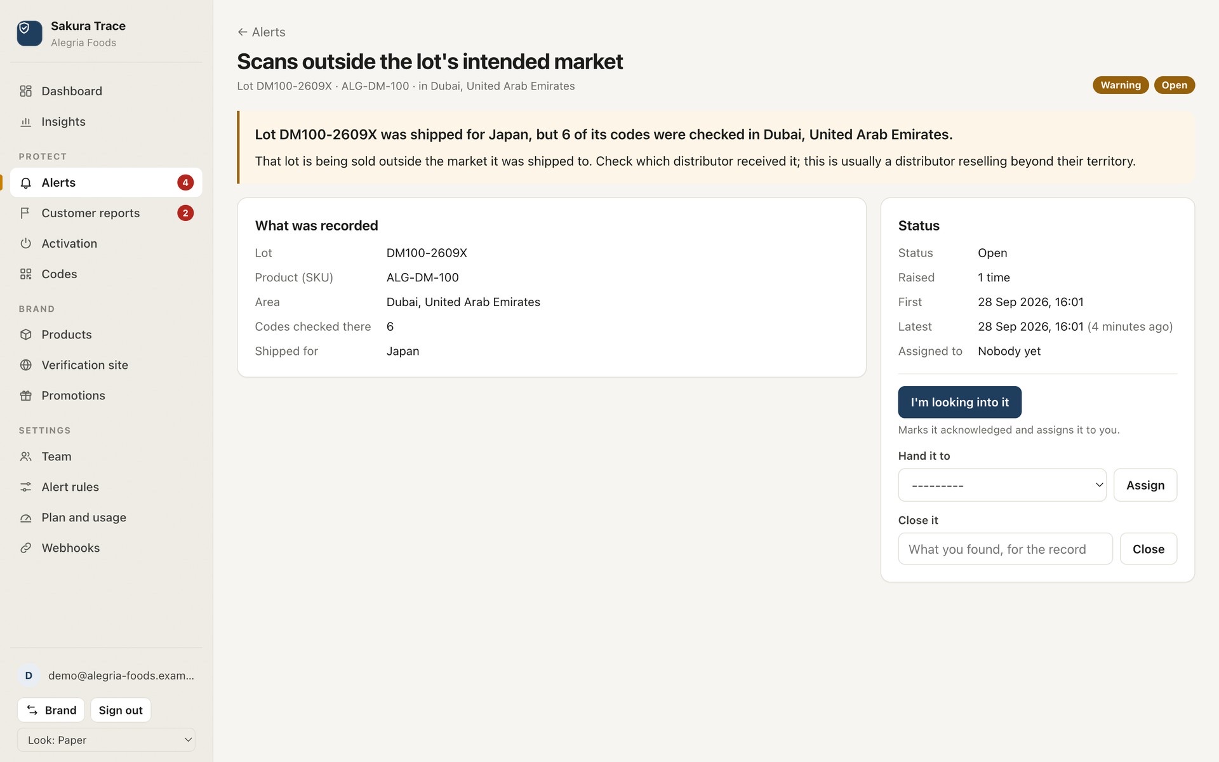Click the Sakura Trace shield logo
The image size is (1219, 762).
(x=29, y=33)
